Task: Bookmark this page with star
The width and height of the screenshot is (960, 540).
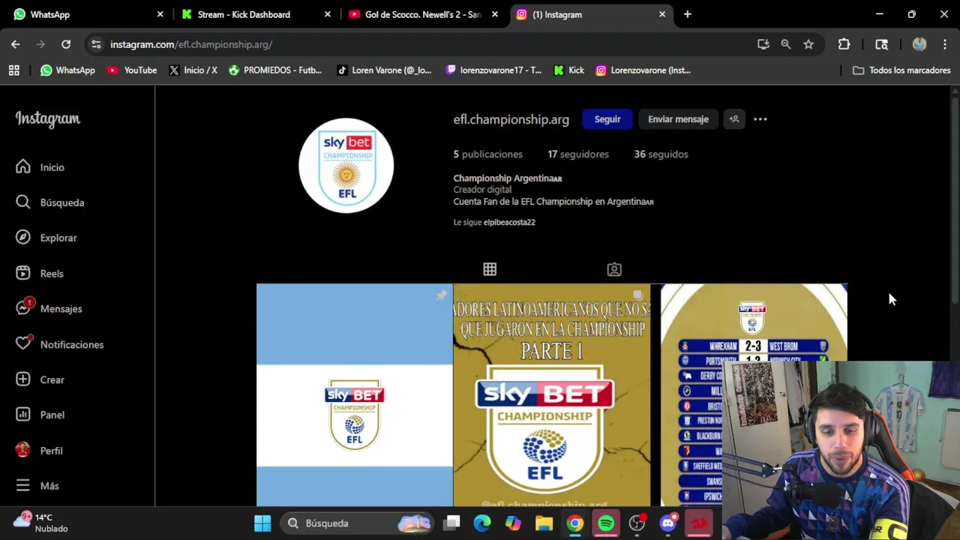Action: 808,44
